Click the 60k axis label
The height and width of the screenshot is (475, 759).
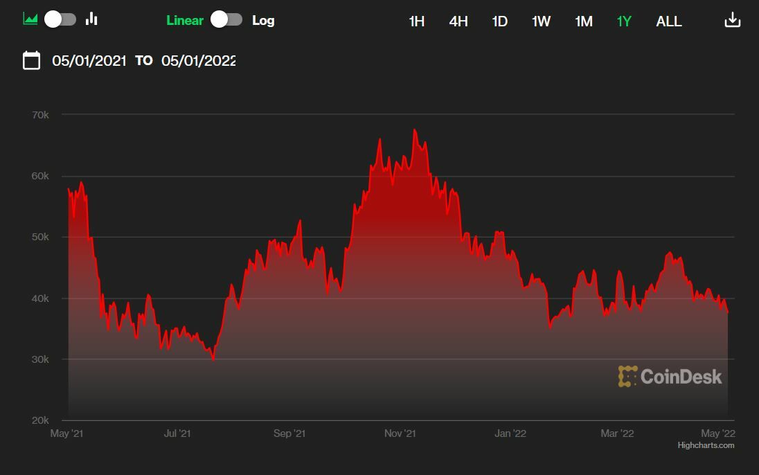pyautogui.click(x=40, y=176)
